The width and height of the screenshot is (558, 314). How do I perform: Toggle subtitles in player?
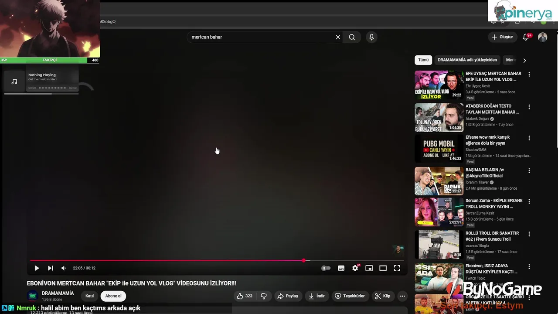[x=341, y=268]
